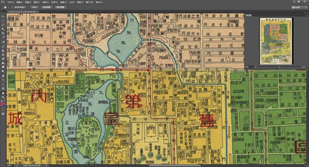Screen dimensions: 309x167
Task: Select the Zoom tool
Action: [x=3, y=97]
